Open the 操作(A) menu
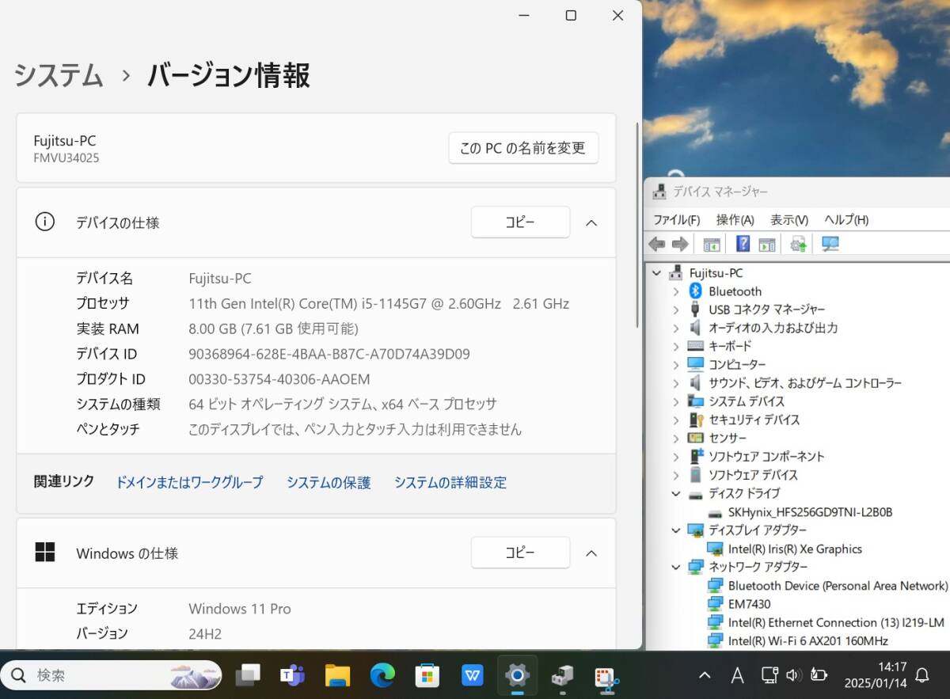 735,219
